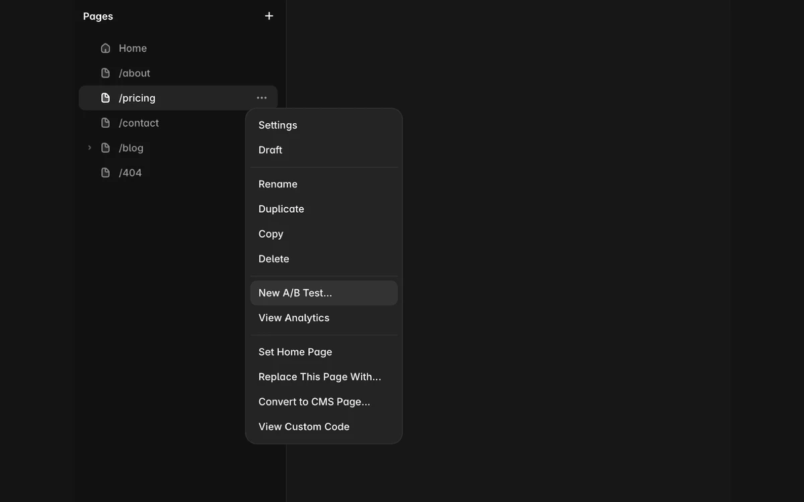Click the Home page house icon
The width and height of the screenshot is (804, 502).
[x=105, y=48]
